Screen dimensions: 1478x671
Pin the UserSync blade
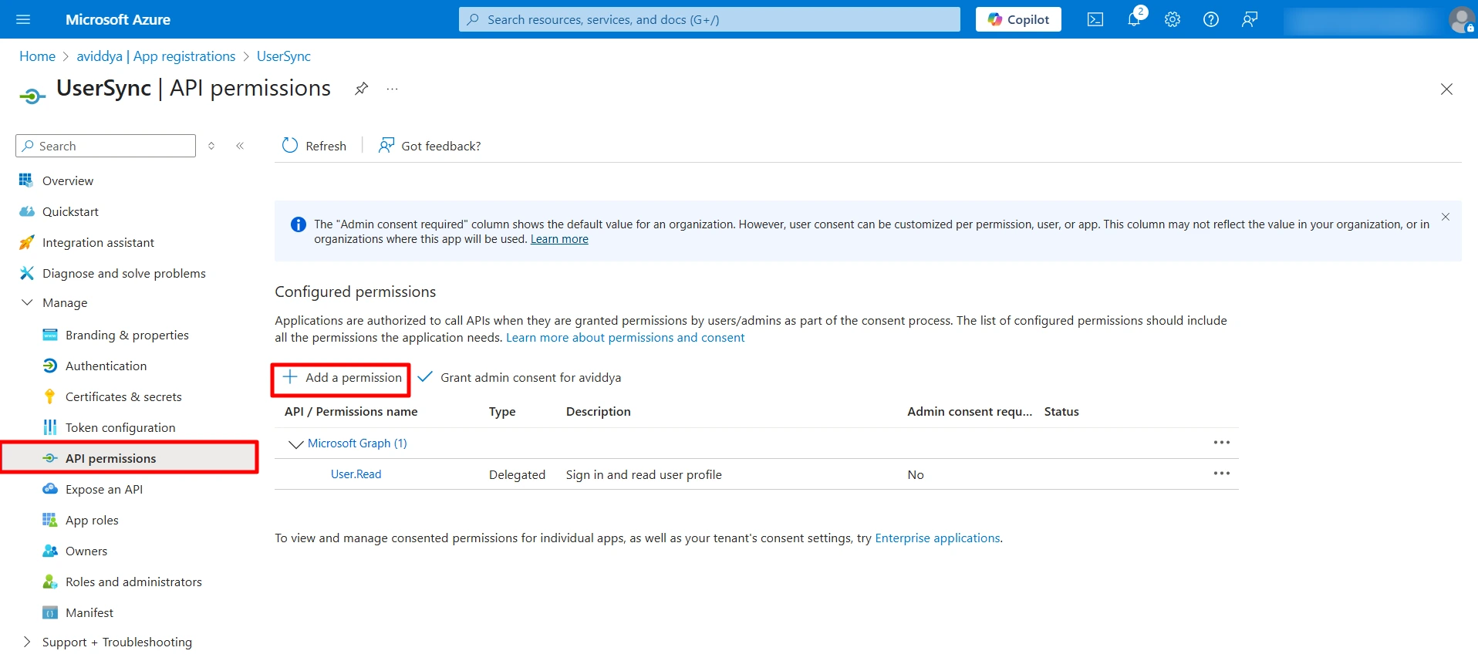click(x=361, y=89)
